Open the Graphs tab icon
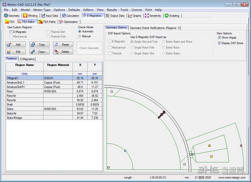251x182 pixels. tap(130, 15)
